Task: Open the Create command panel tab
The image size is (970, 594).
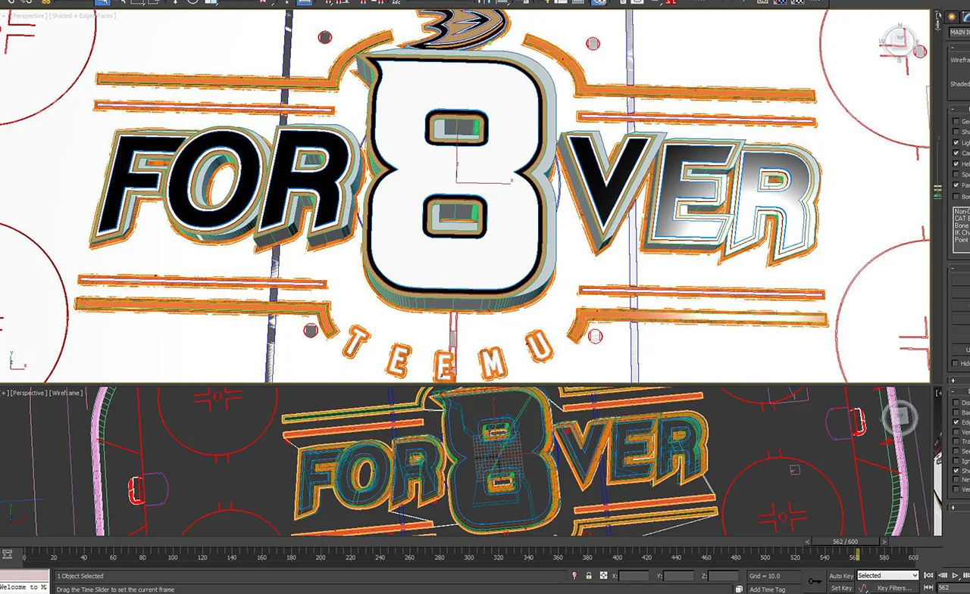Action: click(x=953, y=16)
